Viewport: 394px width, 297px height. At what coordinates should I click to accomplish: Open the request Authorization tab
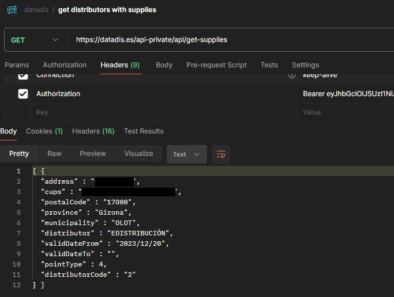65,65
